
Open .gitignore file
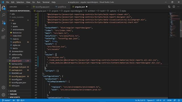(16, 58)
